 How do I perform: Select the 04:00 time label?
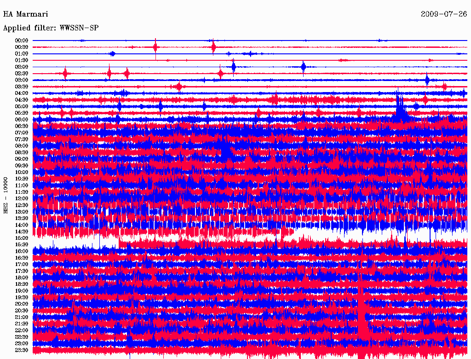[x=22, y=93]
